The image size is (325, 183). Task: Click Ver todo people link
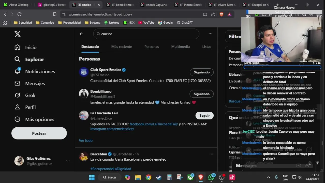point(86,141)
